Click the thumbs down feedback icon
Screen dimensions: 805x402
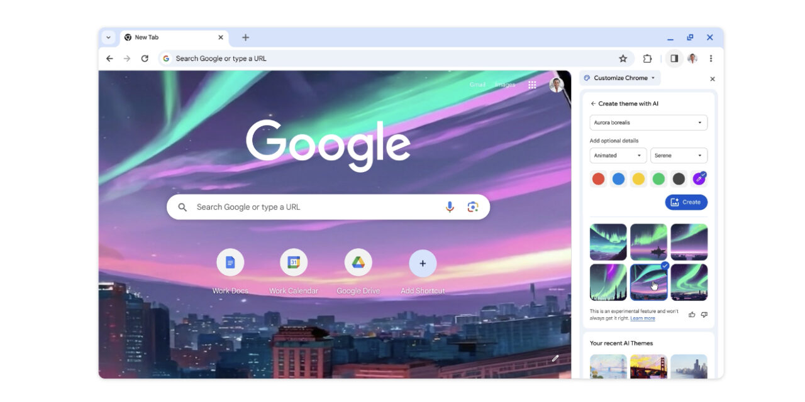[x=704, y=315]
